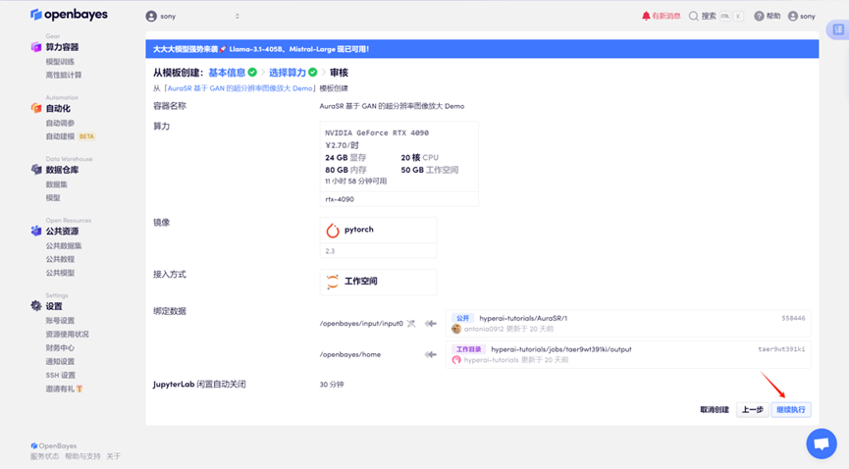
Task: Go to the 选择算力 step
Action: (x=287, y=73)
